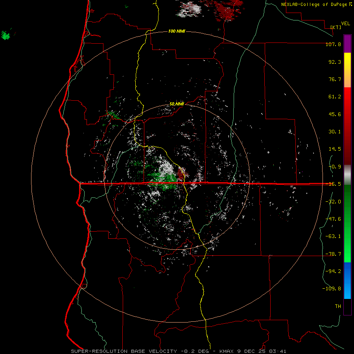The image size is (354, 354).
Task: Select the 45.6 velocity scale value
Action: (335, 114)
